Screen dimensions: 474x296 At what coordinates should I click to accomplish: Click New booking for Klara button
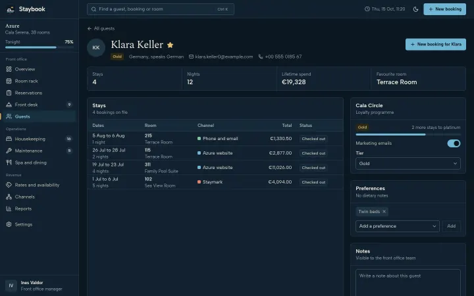(435, 45)
